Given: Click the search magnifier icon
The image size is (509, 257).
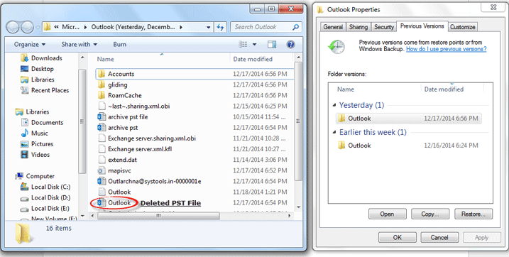Looking at the screenshot, I should click(295, 27).
